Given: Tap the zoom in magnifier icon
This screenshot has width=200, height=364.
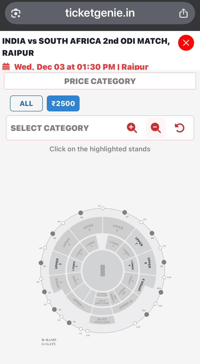Looking at the screenshot, I should point(132,128).
